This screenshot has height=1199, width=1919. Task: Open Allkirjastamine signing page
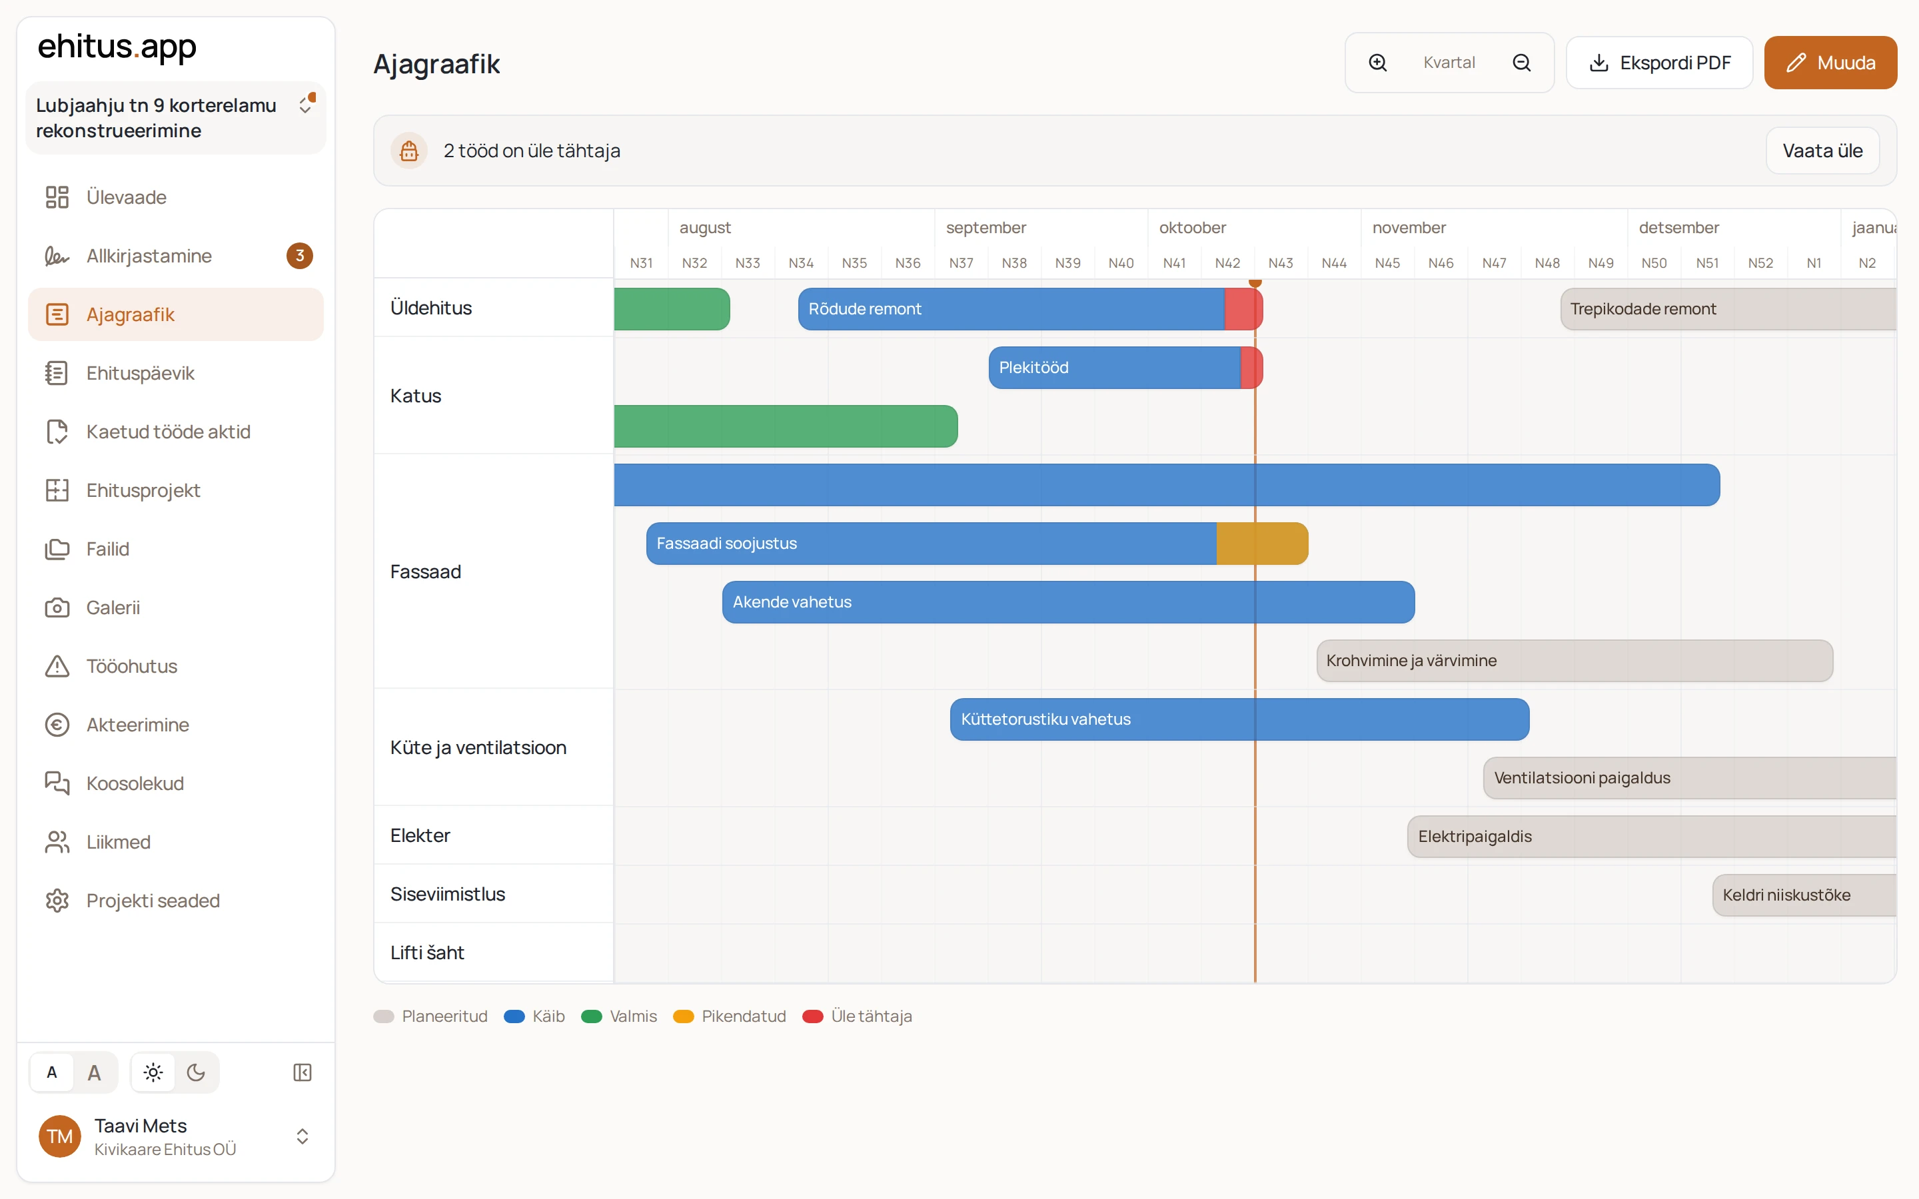click(x=175, y=255)
